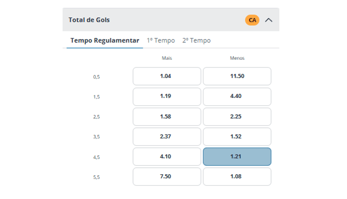Add Mais 4,5 odds 4.10
This screenshot has height=199, width=347.
(167, 157)
